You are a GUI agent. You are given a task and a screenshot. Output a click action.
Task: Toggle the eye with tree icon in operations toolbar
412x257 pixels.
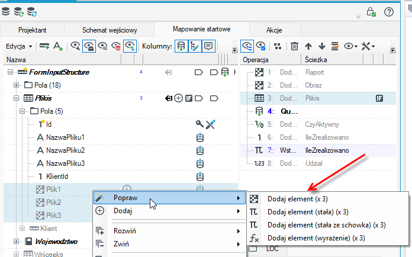[247, 46]
